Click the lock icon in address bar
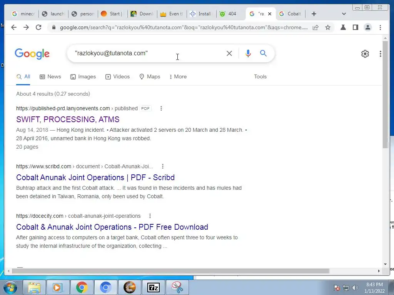The image size is (394, 295). point(53,27)
